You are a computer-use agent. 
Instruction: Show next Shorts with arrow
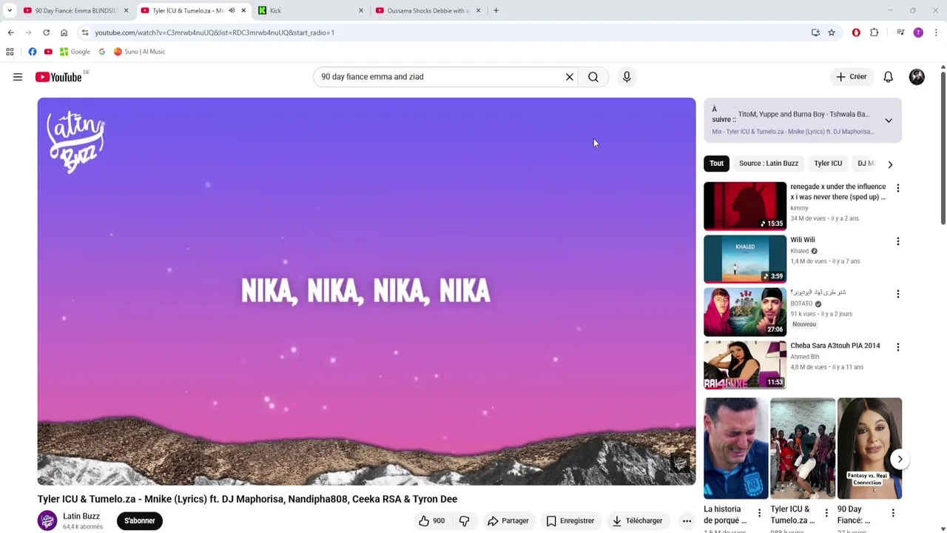900,459
